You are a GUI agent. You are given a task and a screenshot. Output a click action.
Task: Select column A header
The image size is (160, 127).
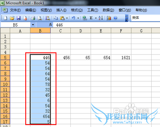[20, 31]
